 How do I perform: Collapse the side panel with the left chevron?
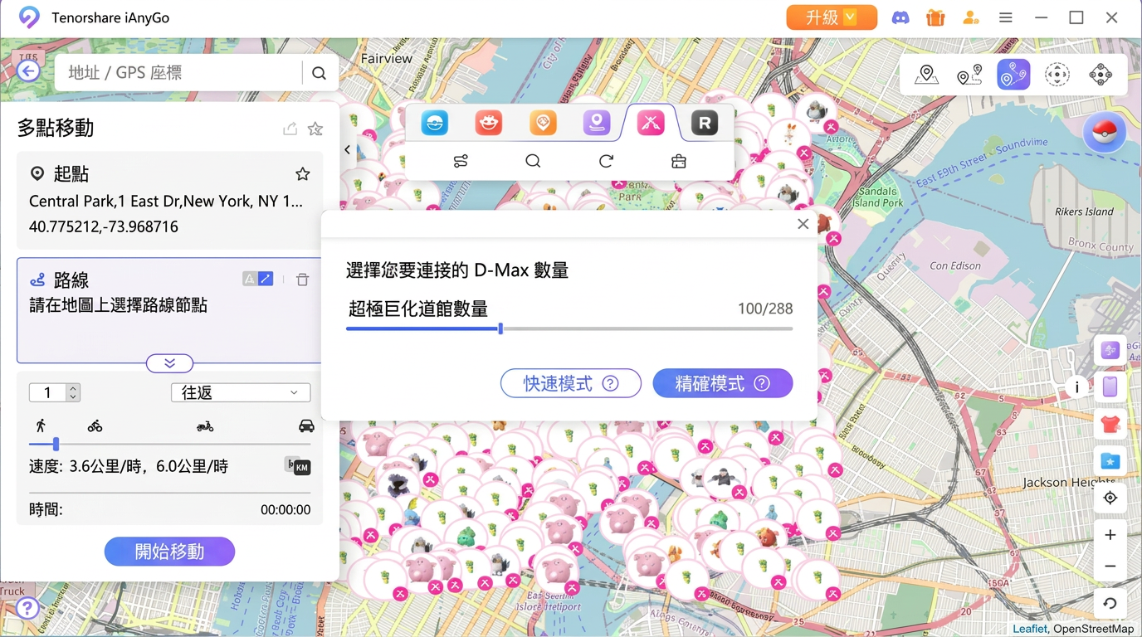click(348, 149)
